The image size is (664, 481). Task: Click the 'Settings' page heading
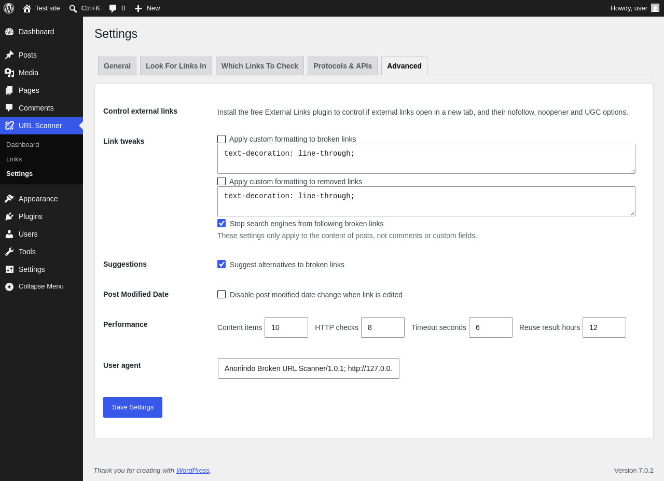click(116, 34)
